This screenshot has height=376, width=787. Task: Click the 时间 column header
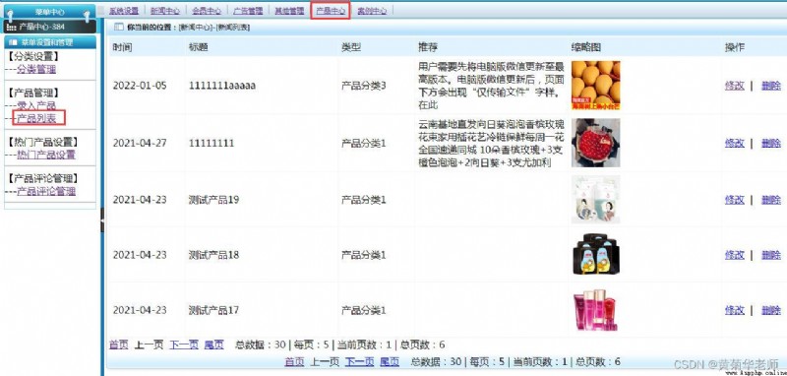[122, 47]
